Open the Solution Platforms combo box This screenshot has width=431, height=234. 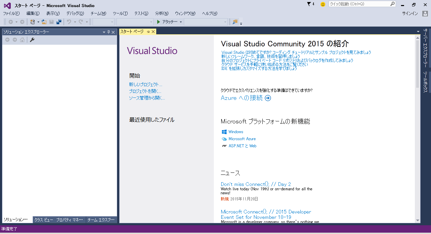click(135, 22)
